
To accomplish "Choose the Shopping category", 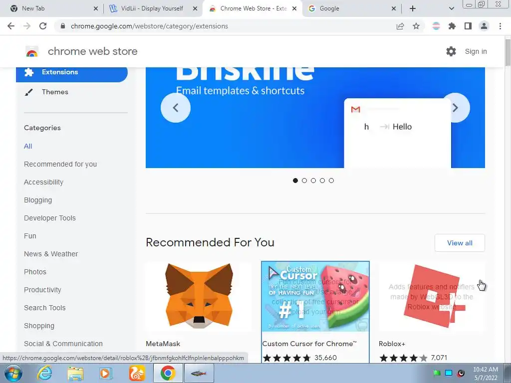I will tap(39, 326).
